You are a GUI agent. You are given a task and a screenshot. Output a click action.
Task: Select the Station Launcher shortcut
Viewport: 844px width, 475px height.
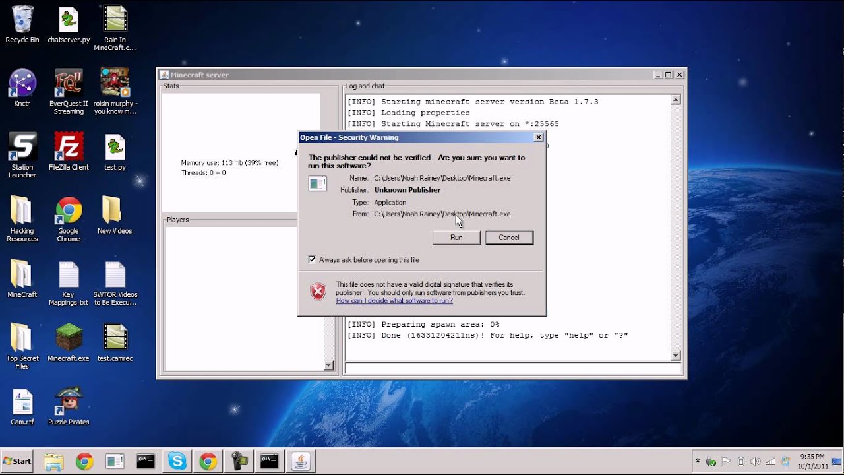coord(22,156)
